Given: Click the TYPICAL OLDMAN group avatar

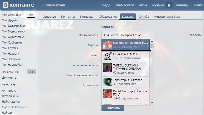Looking at the screenshot, I should [108, 68].
